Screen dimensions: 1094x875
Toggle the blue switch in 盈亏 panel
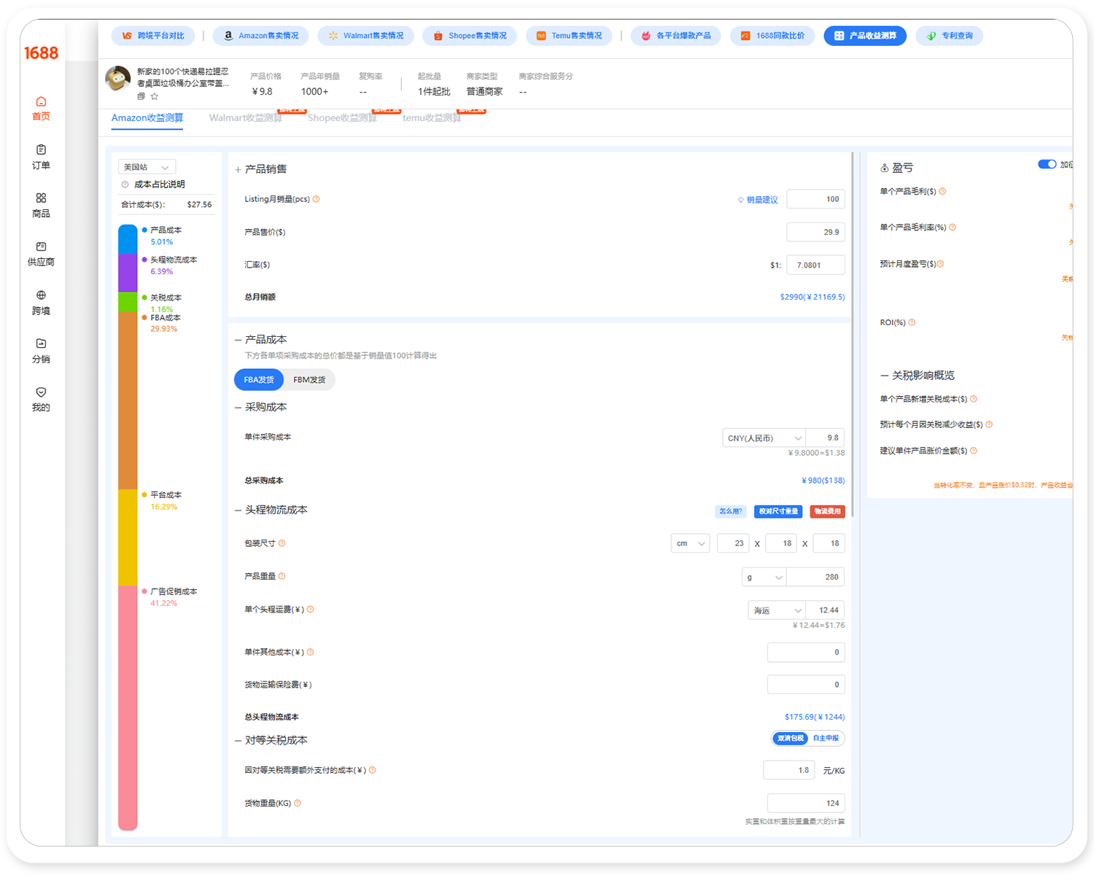pos(1047,164)
